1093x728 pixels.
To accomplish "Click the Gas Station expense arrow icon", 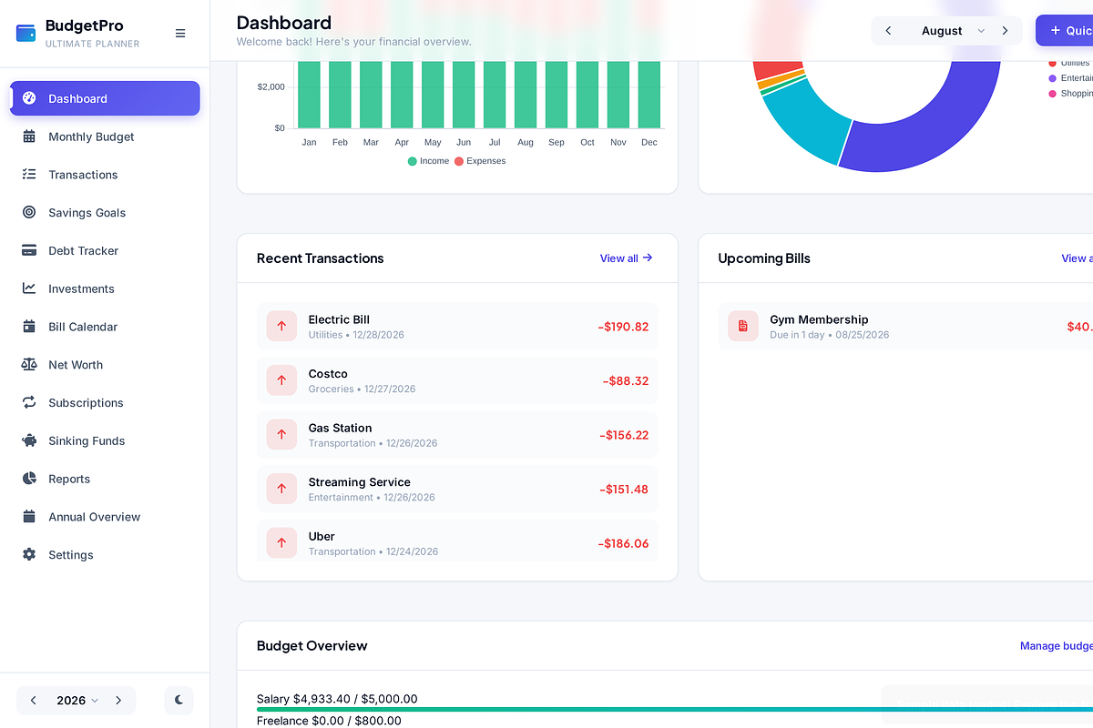I will tap(281, 434).
